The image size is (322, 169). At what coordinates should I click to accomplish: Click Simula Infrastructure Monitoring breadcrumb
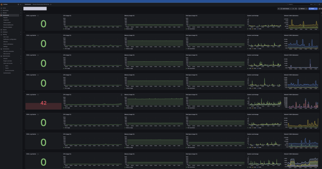pos(41,4)
